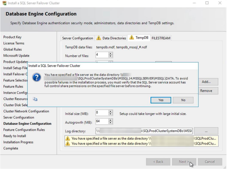This screenshot has width=227, height=169.
Task: Select Cluster Network Configuration step
Action: tap(26, 111)
